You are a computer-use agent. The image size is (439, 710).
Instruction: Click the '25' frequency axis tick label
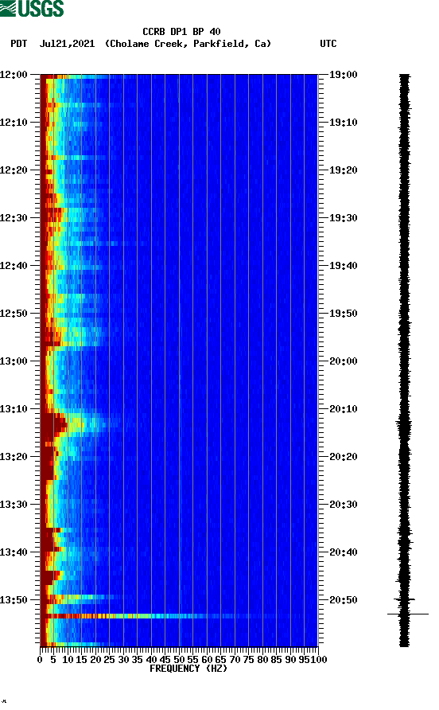(x=109, y=660)
